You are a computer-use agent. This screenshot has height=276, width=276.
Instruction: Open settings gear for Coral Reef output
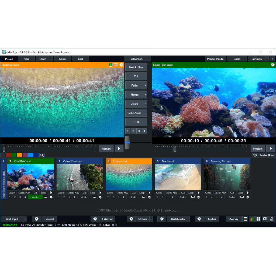[273, 65]
